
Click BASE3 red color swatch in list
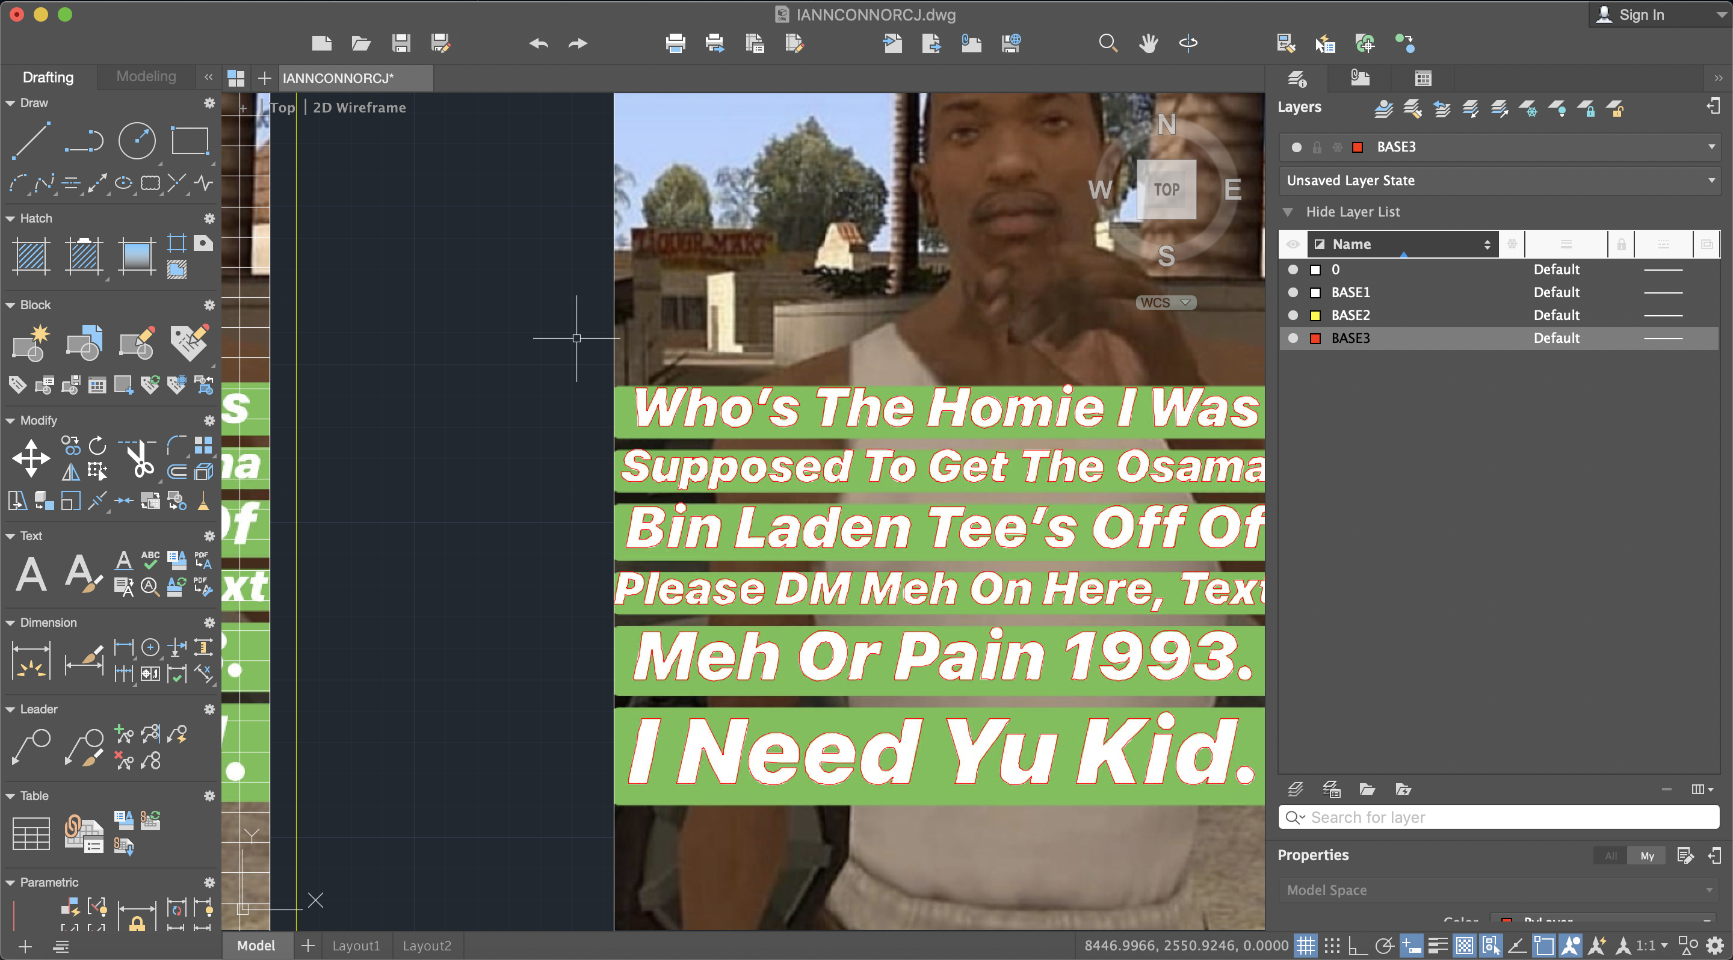(x=1315, y=338)
